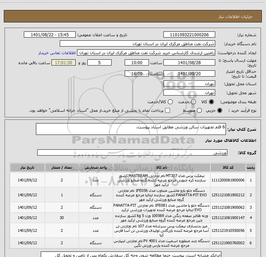Select the متوسط purchase type radio

coord(199,110)
